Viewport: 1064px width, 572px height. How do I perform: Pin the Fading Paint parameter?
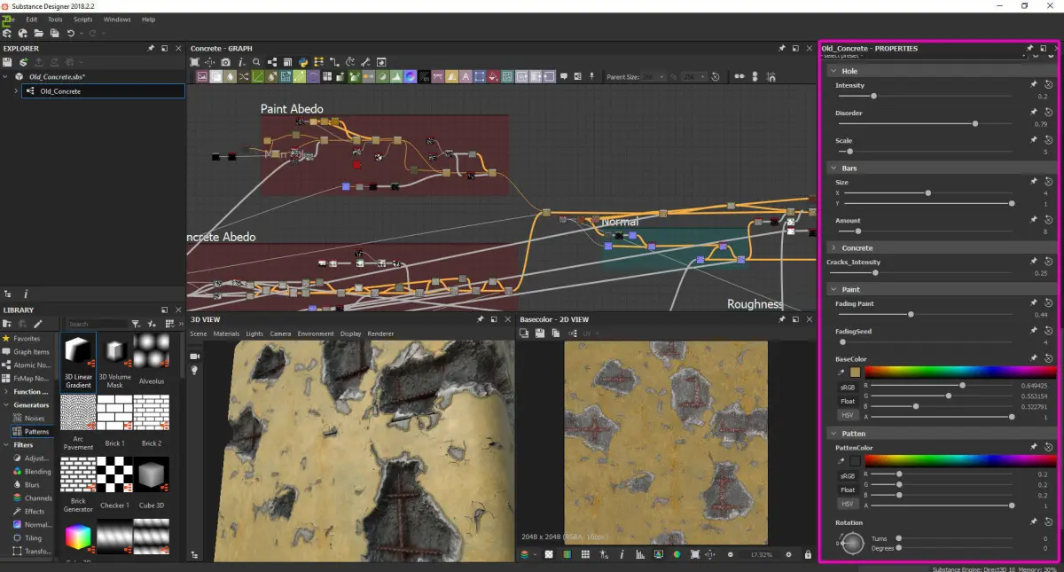[x=1034, y=303]
